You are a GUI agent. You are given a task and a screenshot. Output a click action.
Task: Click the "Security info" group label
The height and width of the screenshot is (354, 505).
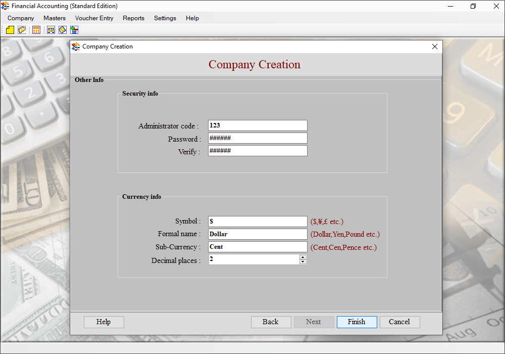140,94
